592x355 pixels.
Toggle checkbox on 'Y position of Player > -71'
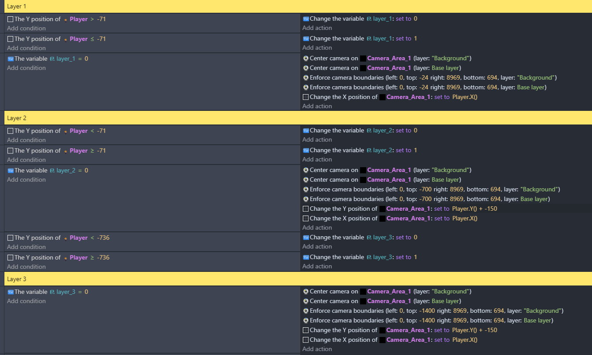click(x=10, y=18)
